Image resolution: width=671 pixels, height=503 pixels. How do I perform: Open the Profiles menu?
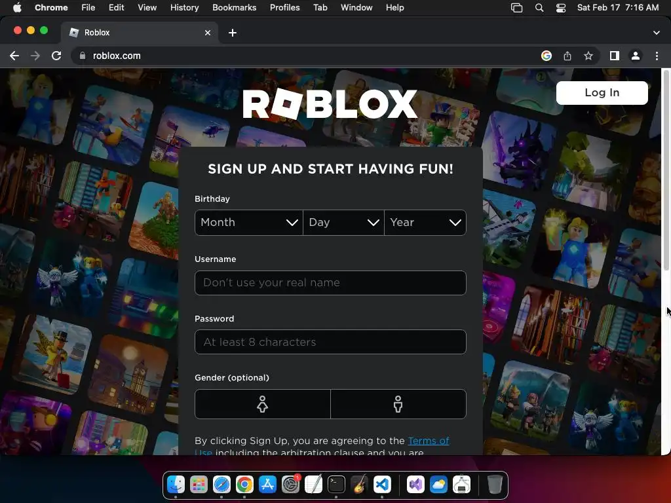pyautogui.click(x=284, y=7)
